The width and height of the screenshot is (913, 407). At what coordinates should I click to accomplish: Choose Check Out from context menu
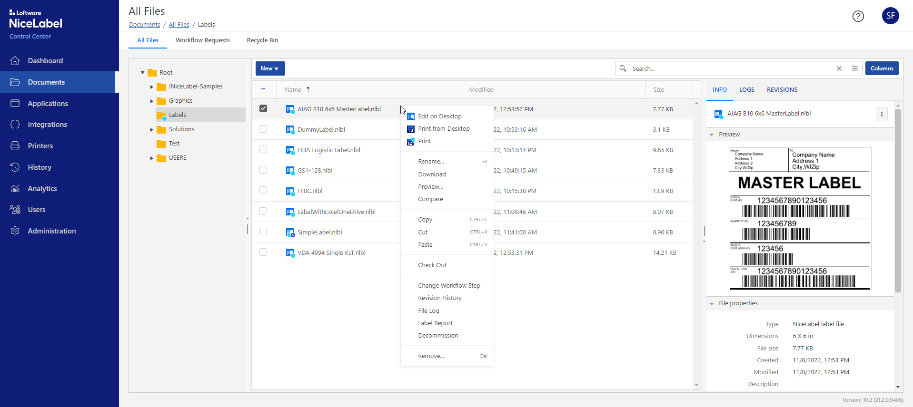[432, 265]
